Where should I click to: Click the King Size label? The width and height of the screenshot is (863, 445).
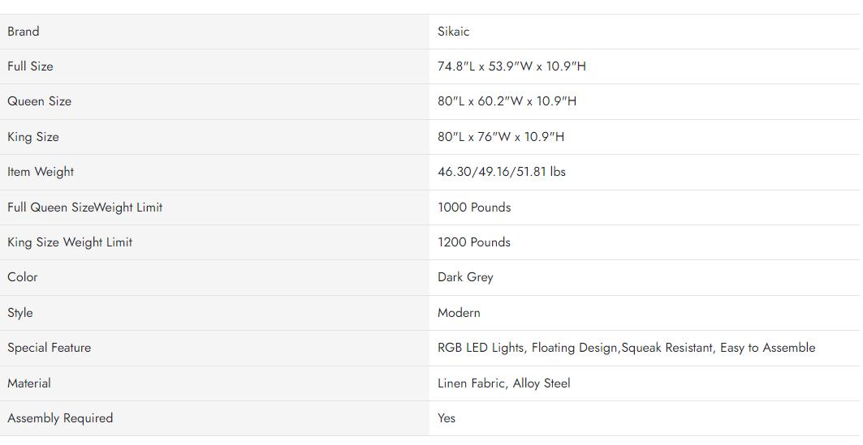point(33,137)
